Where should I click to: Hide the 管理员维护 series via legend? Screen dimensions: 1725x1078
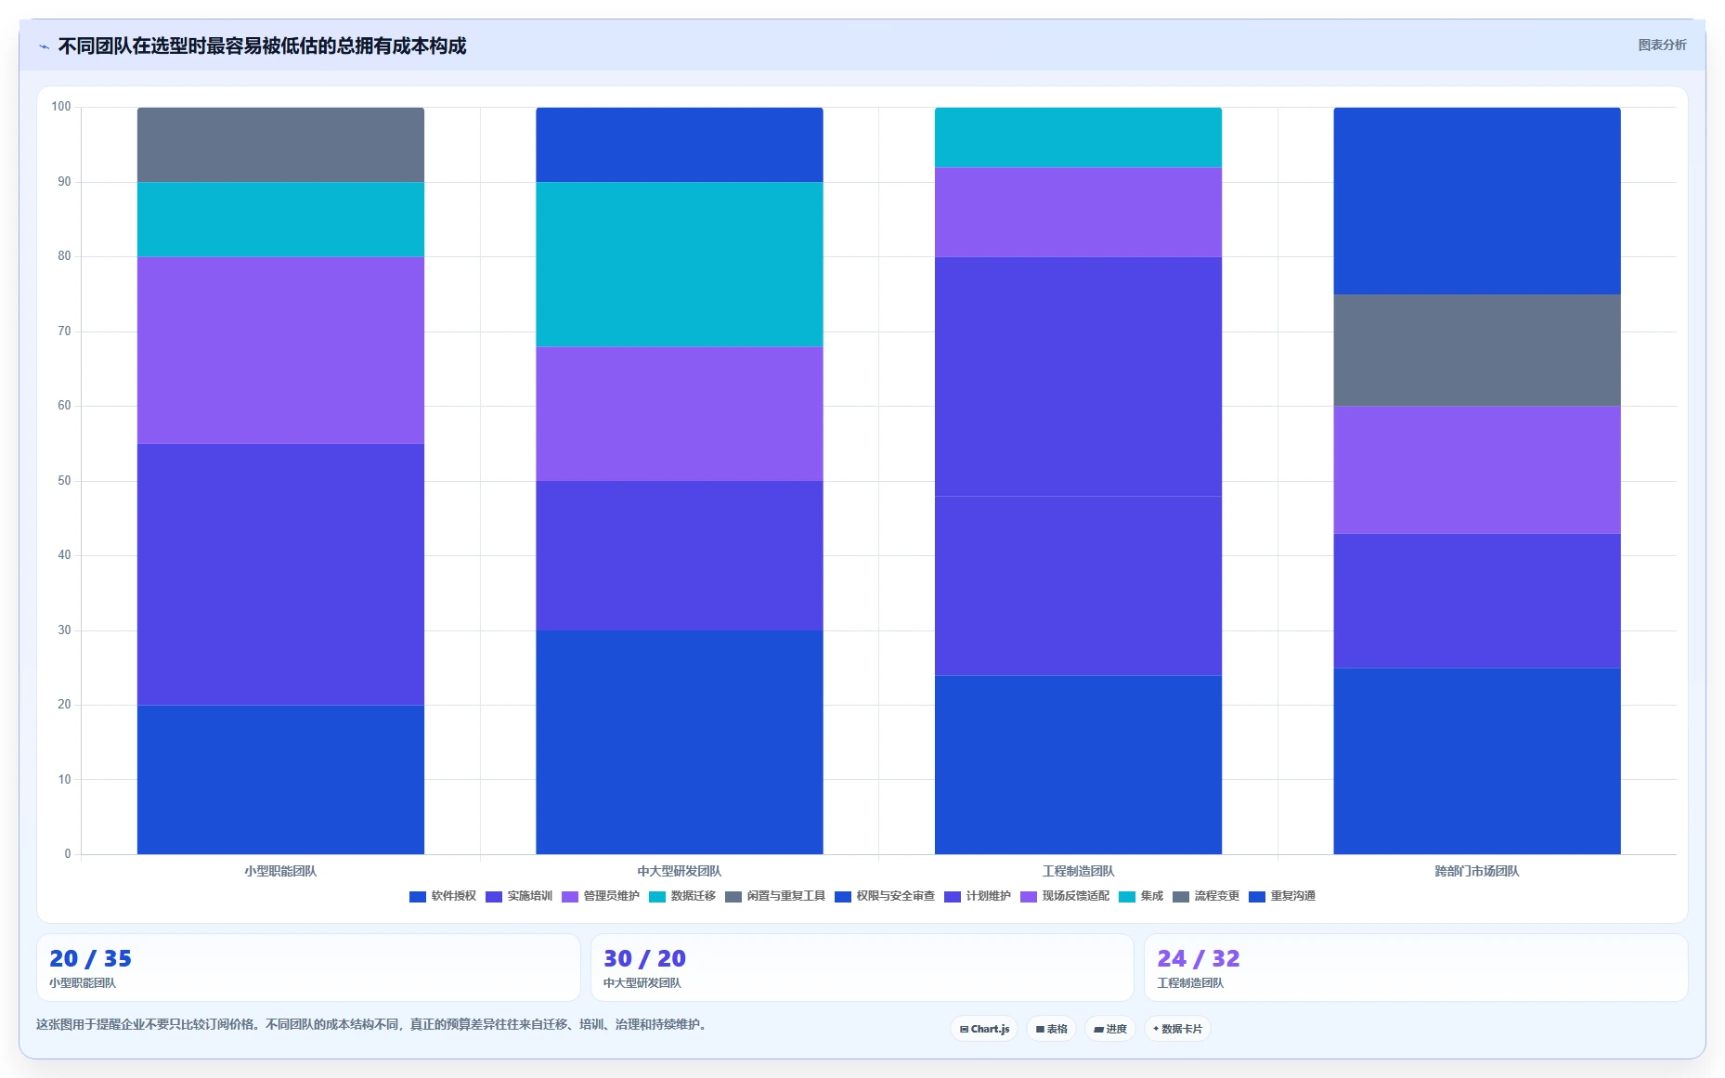(x=601, y=896)
